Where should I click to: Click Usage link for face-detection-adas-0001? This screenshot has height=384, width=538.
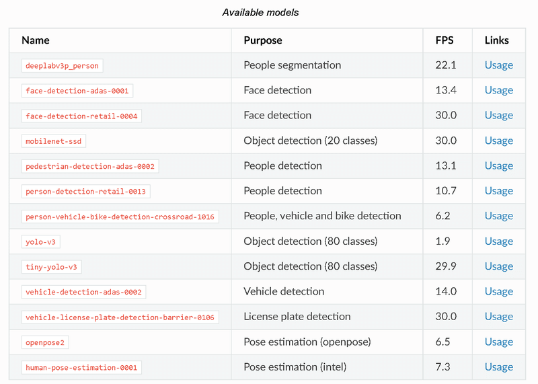[x=498, y=90]
